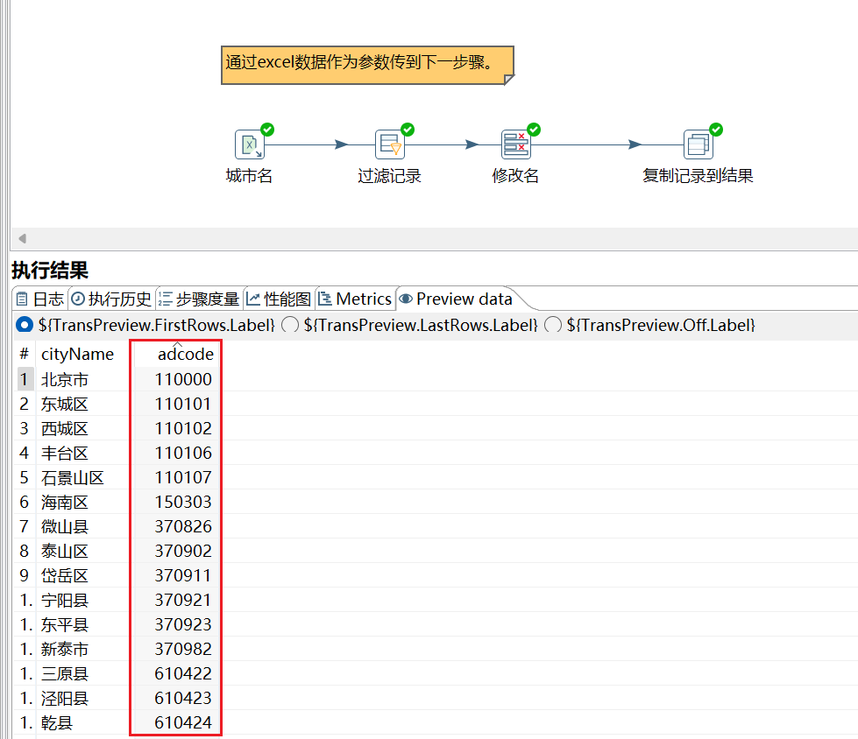Viewport: 858px width, 739px height.
Task: Select the 修改名 select values step icon
Action: pyautogui.click(x=516, y=144)
